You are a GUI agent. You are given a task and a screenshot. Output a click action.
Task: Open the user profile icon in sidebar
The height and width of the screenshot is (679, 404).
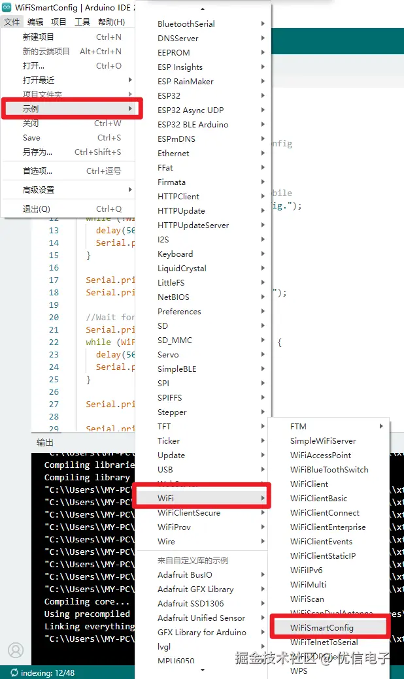click(x=16, y=650)
